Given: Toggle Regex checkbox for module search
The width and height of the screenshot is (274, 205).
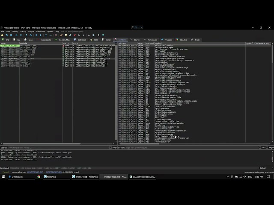Looking at the screenshot, I should 110,148.
